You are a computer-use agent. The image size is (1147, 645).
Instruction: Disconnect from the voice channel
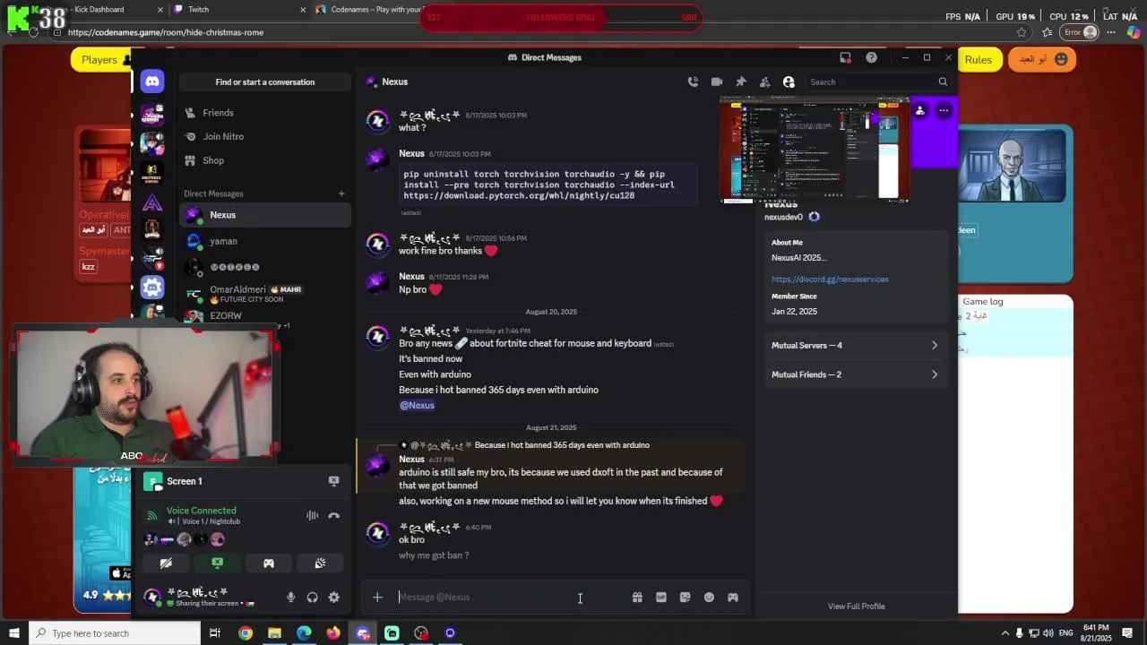click(x=333, y=515)
